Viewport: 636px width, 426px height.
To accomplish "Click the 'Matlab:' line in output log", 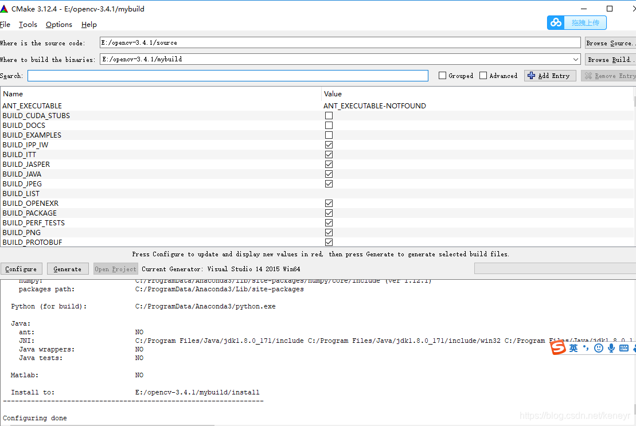I will click(x=25, y=375).
